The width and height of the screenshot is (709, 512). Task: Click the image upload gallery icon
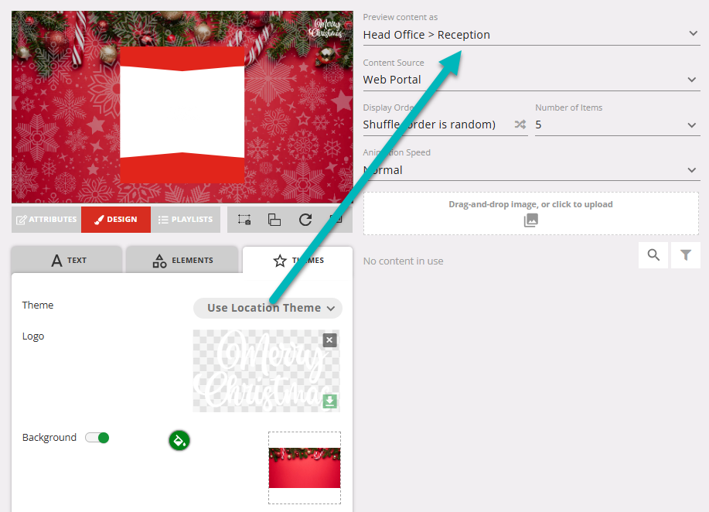click(x=531, y=220)
